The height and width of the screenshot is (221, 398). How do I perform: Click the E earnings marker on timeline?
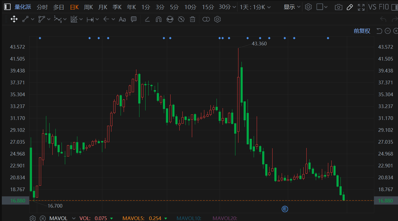click(x=285, y=209)
